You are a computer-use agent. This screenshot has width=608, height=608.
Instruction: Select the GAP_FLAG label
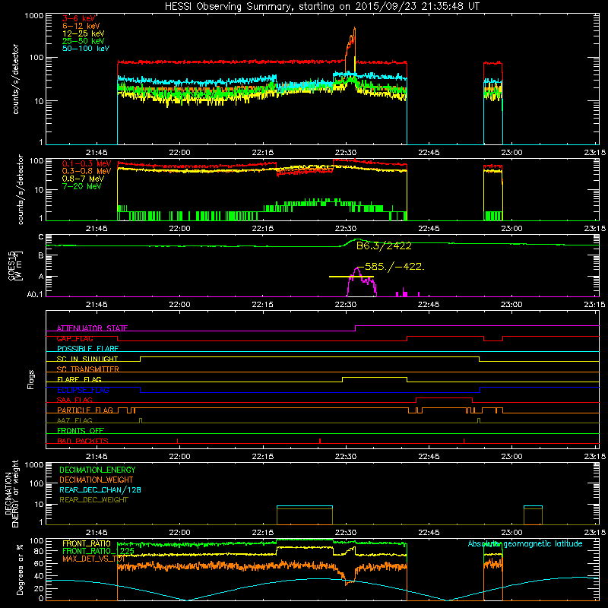tap(74, 338)
